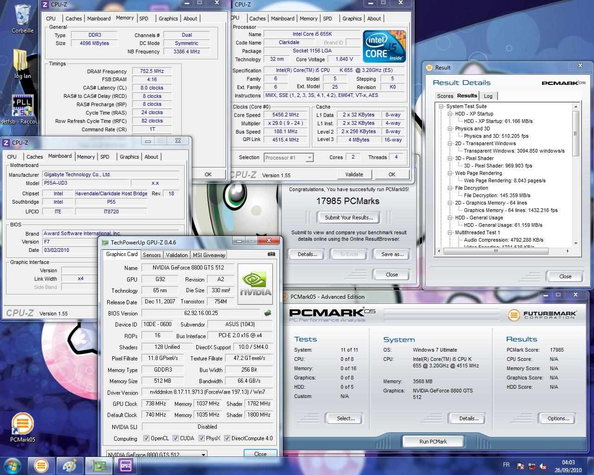Click the NVIDIA logo in GPU-Z
Viewport: 594px width, 475px height.
click(x=255, y=285)
